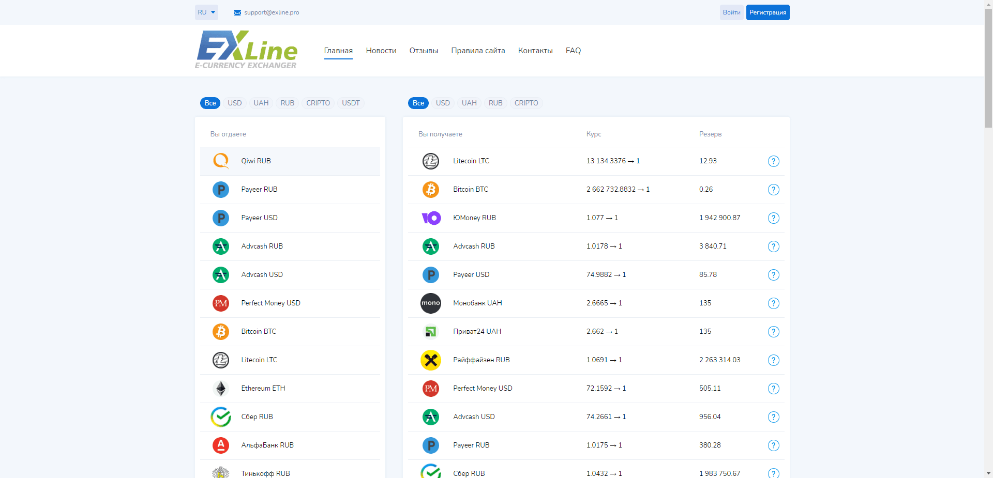The height and width of the screenshot is (478, 993).
Task: Click the Регистрация button
Action: coord(768,12)
